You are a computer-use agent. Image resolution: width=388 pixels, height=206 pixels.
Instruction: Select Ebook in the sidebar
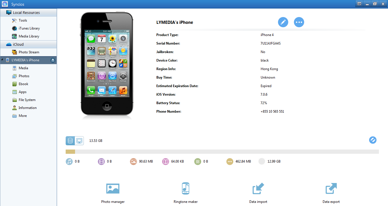point(23,84)
